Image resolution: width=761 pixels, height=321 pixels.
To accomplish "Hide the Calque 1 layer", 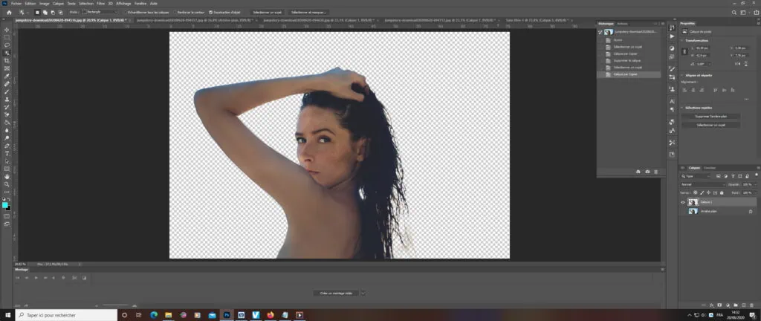I will click(683, 202).
